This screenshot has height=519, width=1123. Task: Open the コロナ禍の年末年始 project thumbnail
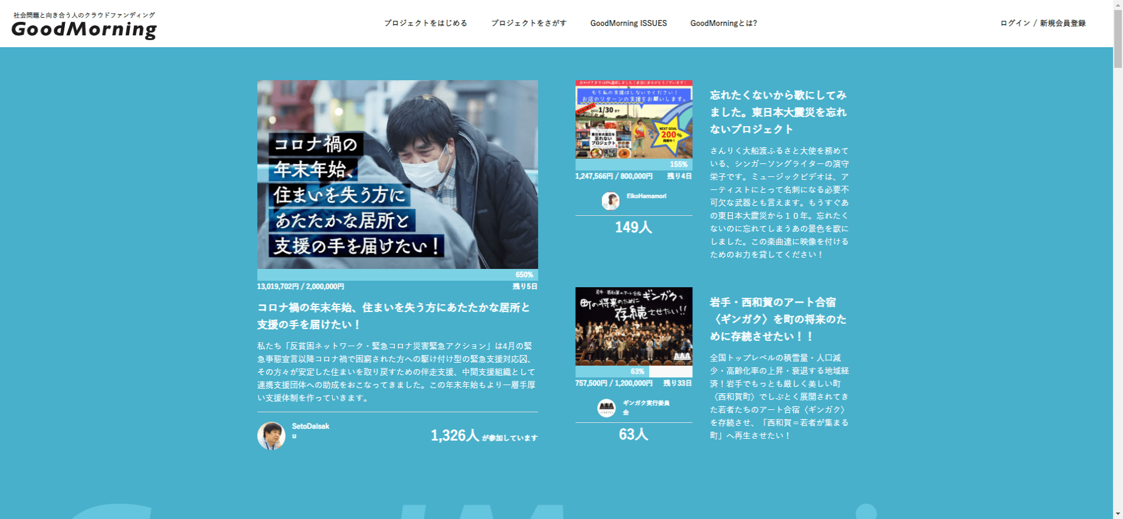click(x=397, y=175)
